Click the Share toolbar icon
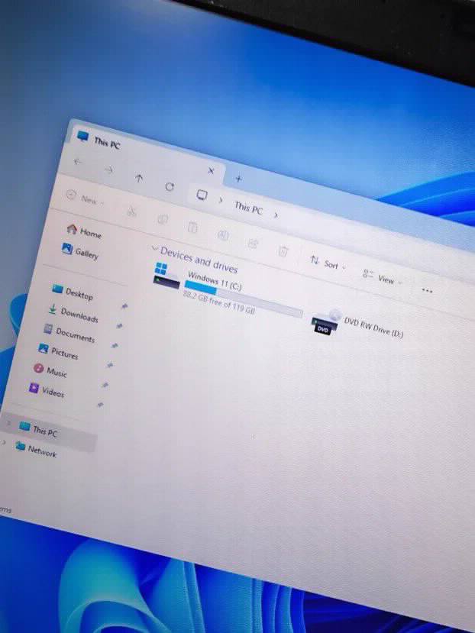Screen dimensions: 475x633 [x=254, y=243]
